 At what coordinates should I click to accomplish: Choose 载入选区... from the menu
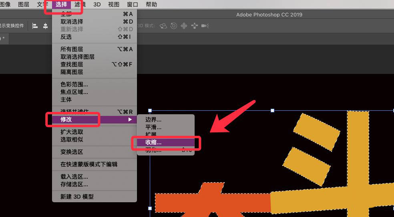pos(94,177)
